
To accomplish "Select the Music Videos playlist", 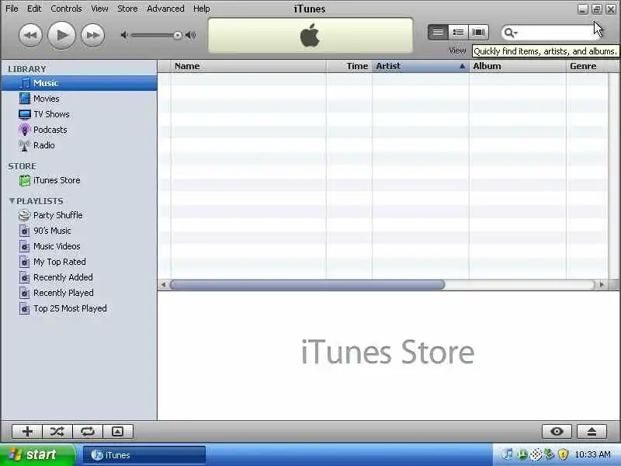I will pos(57,246).
